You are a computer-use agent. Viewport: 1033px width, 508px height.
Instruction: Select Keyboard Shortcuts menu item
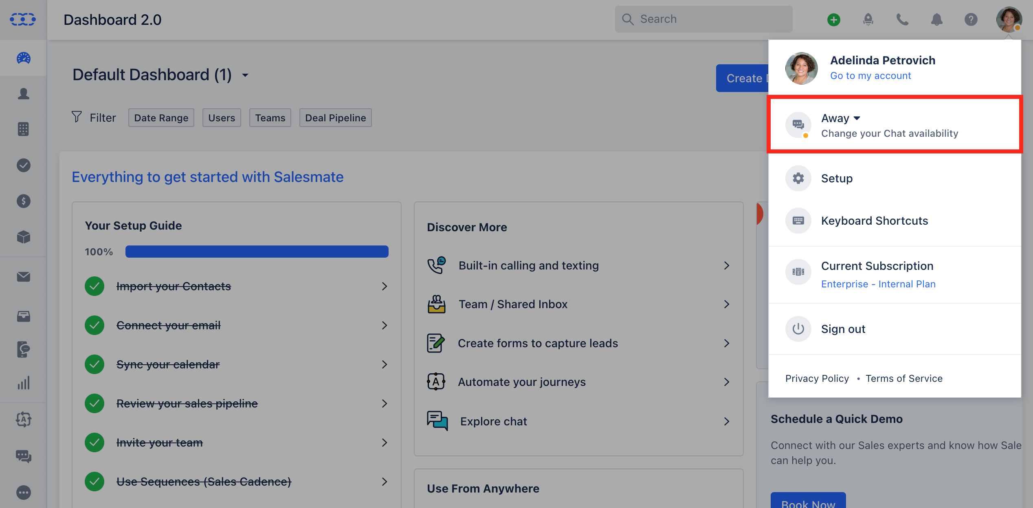click(895, 221)
